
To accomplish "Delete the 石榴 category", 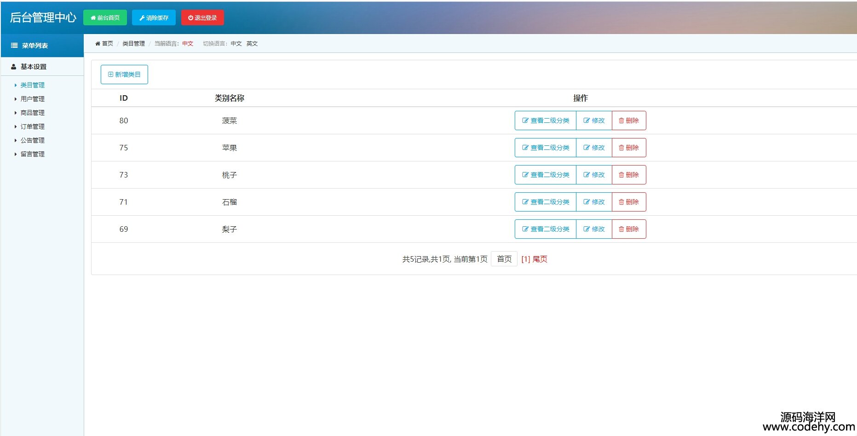I will (x=629, y=202).
